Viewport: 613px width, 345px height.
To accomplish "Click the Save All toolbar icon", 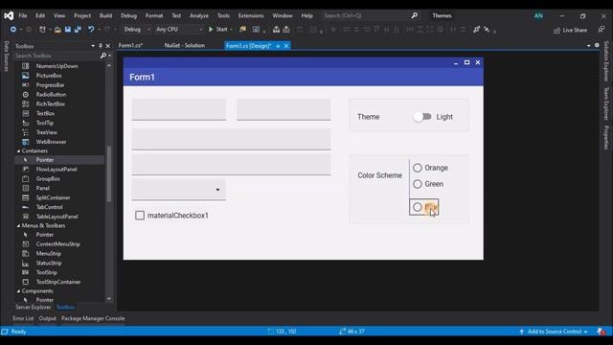I will 78,30.
